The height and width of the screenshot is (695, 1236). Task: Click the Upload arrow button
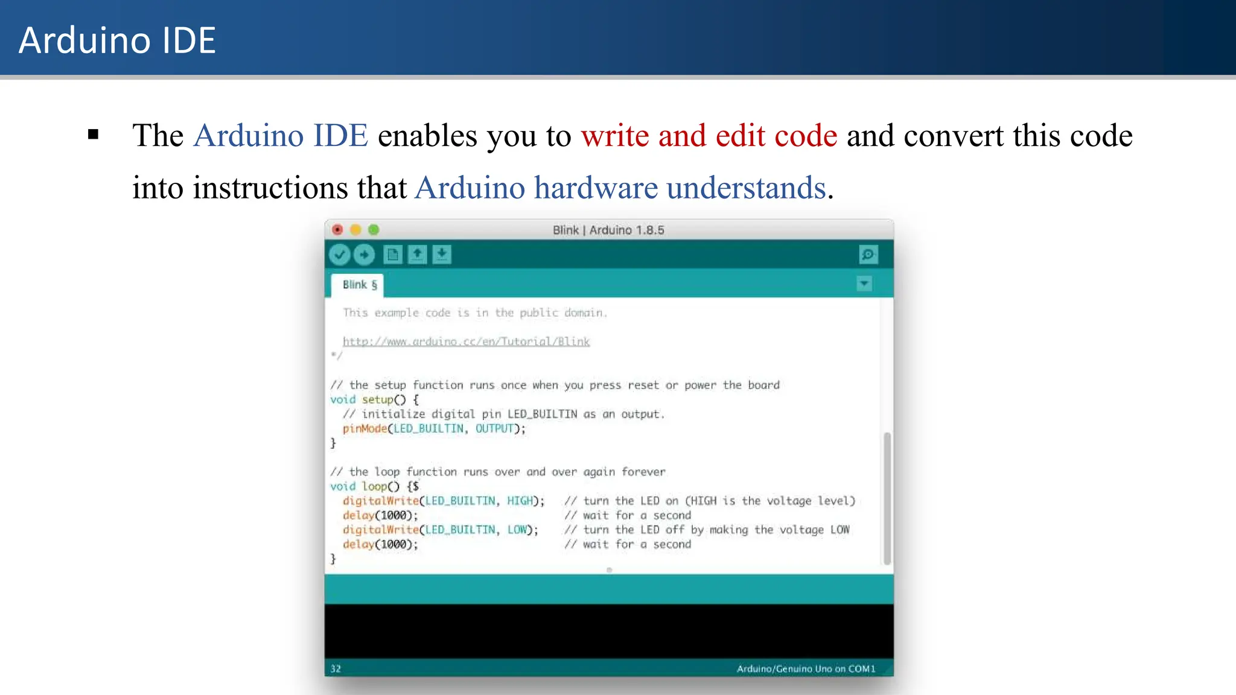[364, 255]
